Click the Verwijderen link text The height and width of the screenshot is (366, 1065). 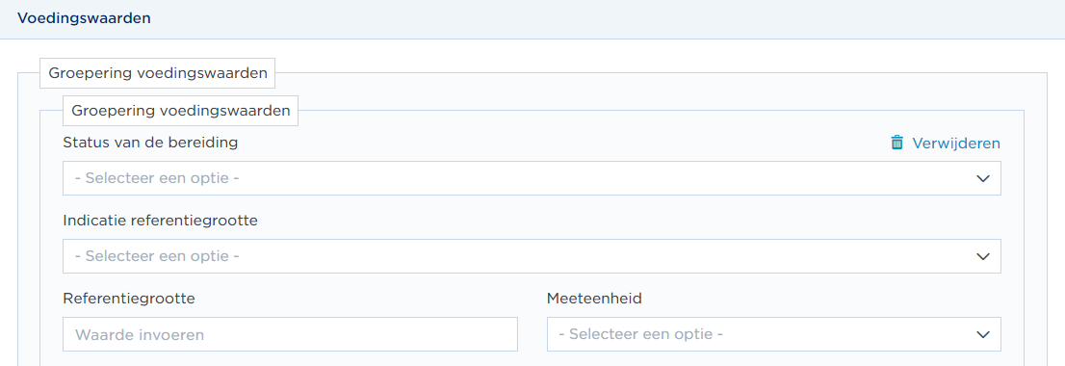click(x=955, y=144)
